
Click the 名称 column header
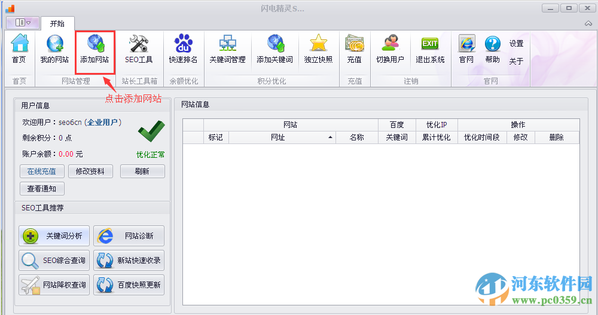pyautogui.click(x=357, y=137)
